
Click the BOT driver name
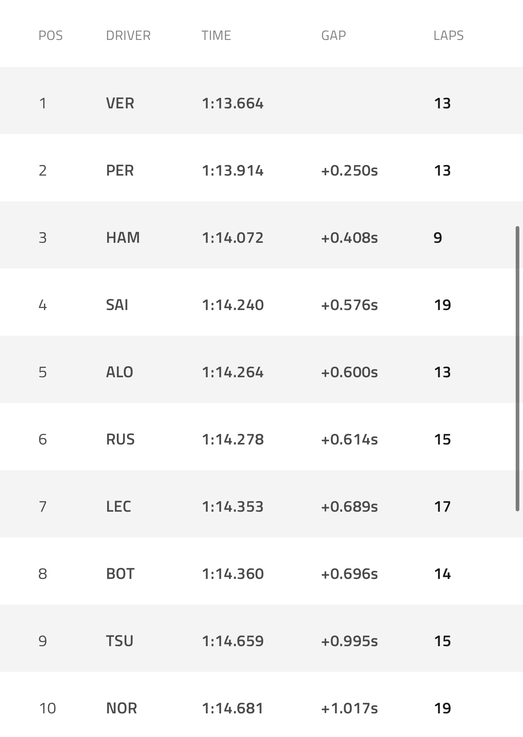coord(120,574)
